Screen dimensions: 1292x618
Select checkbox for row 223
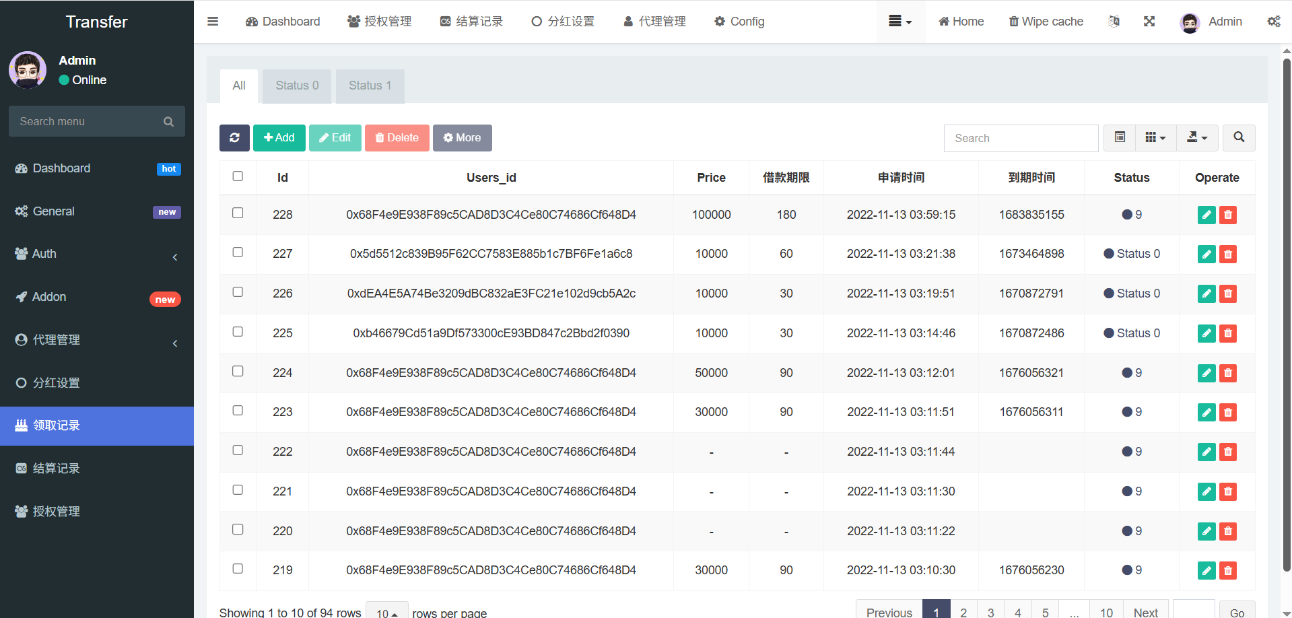click(238, 411)
